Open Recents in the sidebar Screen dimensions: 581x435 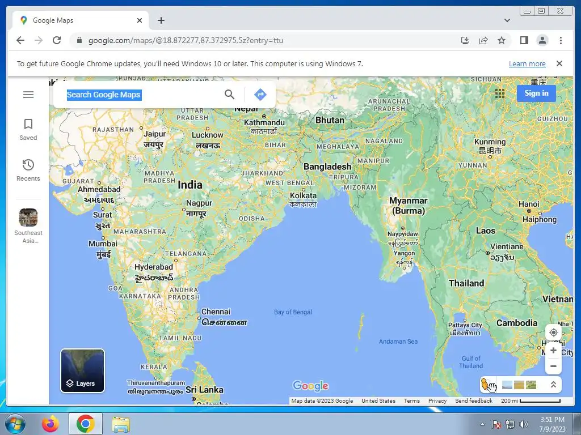28,170
